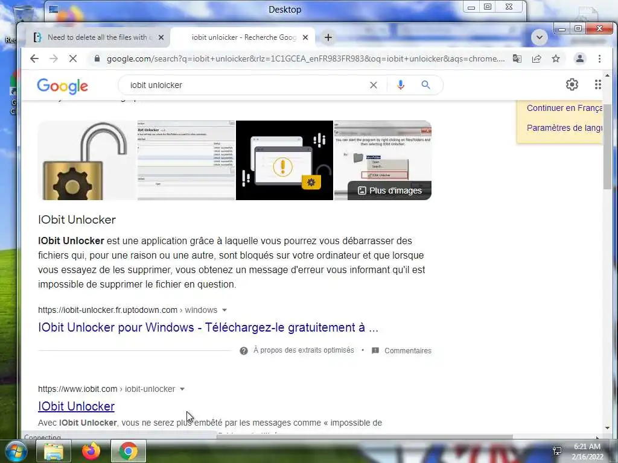Click the scrollbar down arrow
The height and width of the screenshot is (463, 618).
607,428
